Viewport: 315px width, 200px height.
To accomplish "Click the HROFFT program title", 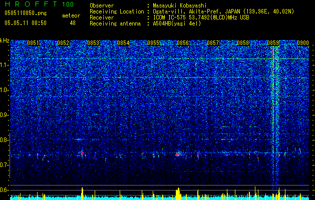I will coord(32,4).
